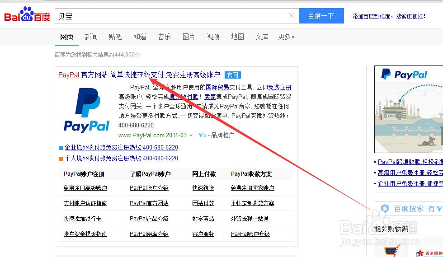Open 企业境外收付款免费注册热线 link

point(121,147)
